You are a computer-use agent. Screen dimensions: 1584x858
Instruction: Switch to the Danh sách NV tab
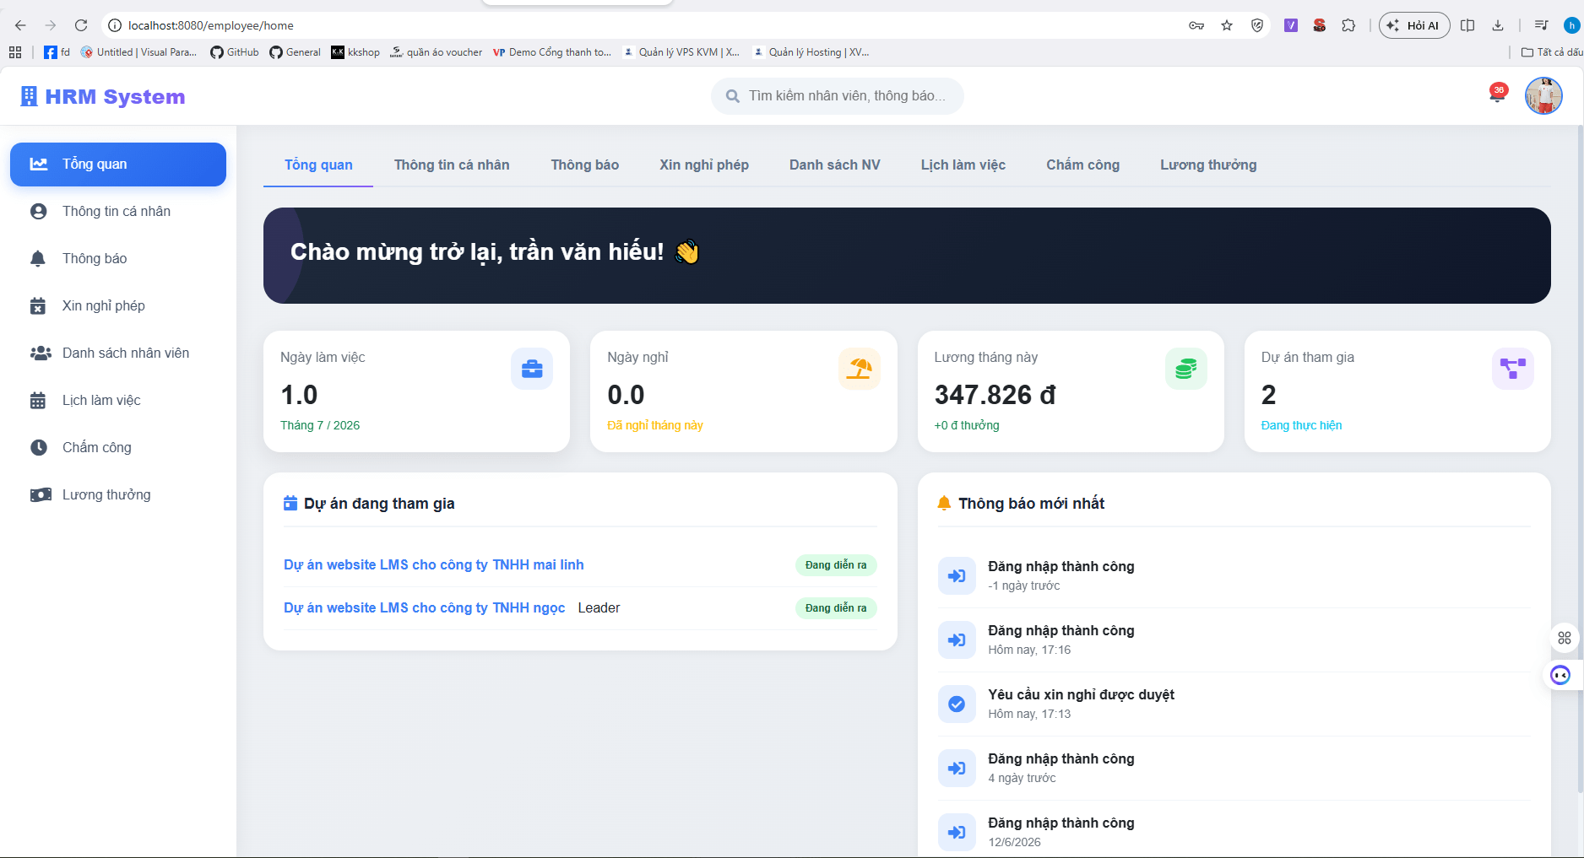point(835,165)
